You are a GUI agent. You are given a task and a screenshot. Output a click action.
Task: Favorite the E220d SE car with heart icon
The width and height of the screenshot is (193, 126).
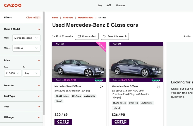click(x=101, y=87)
